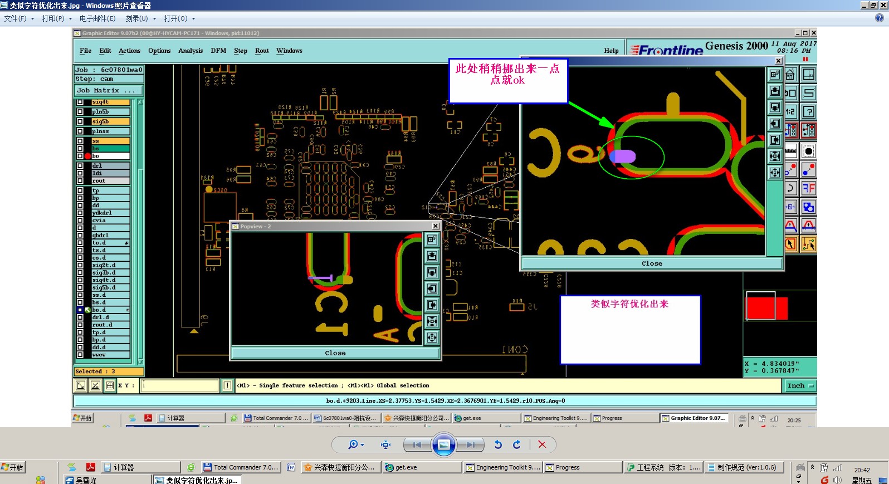Toggle the checkbox for layer sig5b
Screen dimensions: 889x484
coord(80,121)
